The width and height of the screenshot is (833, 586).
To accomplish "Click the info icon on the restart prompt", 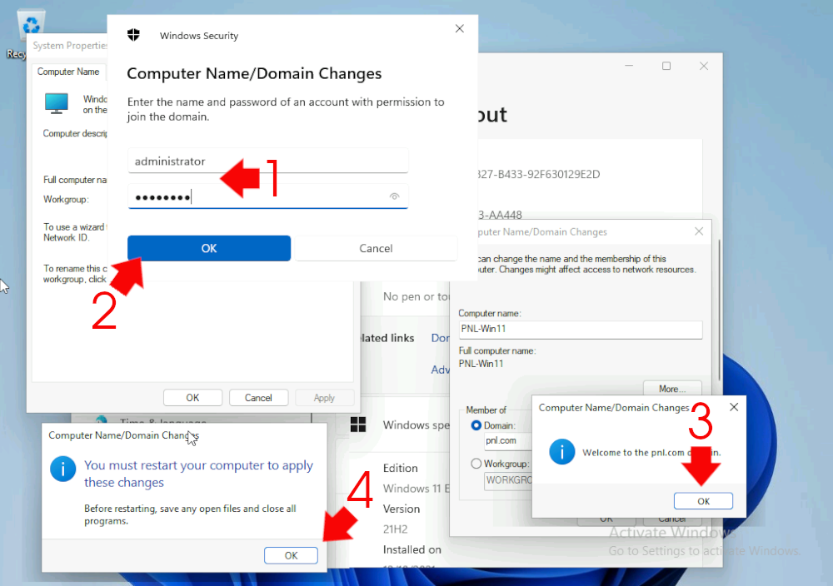I will coord(62,469).
